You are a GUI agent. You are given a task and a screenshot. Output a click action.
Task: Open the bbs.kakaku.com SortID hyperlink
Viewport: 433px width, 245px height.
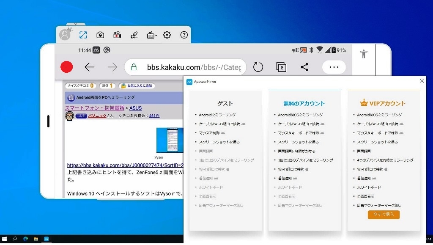pos(125,165)
